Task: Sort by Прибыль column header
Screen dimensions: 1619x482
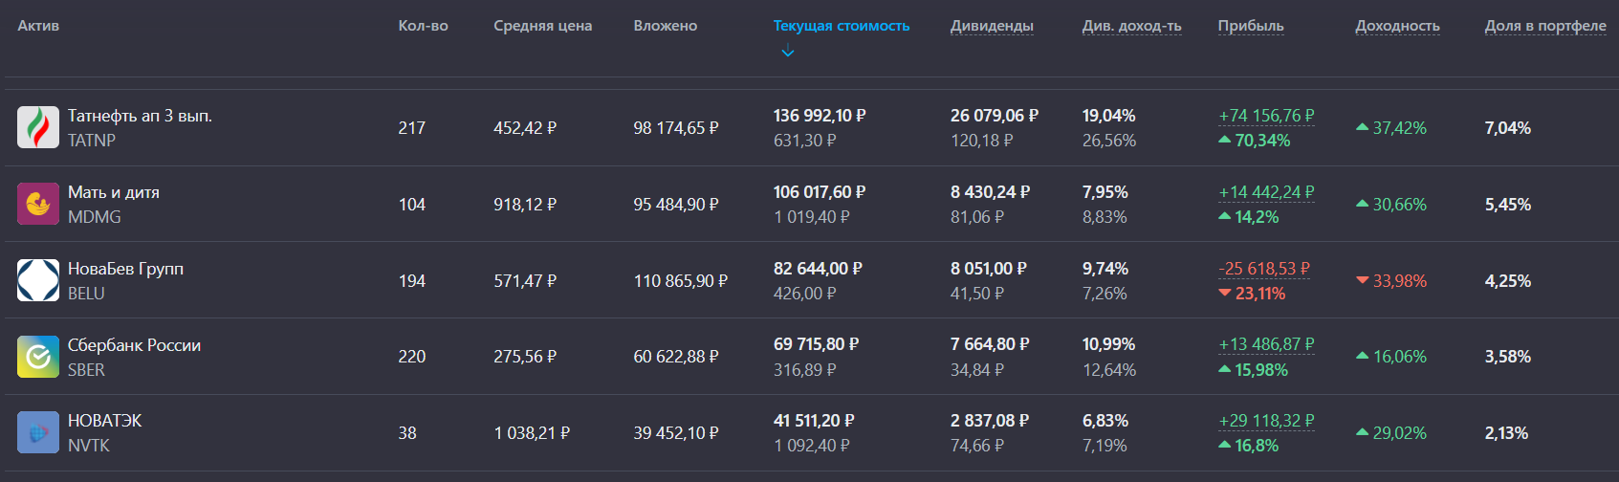Action: click(1251, 26)
